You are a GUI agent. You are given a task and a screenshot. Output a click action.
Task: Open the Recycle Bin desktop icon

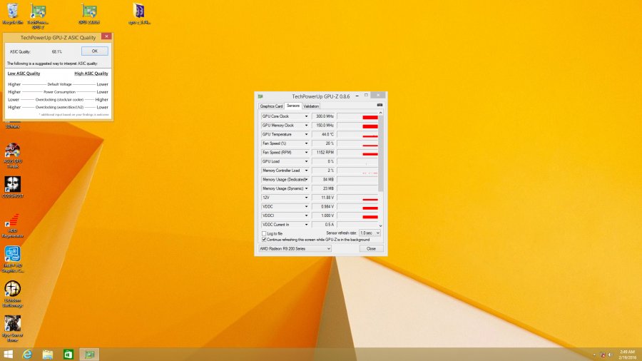(x=13, y=14)
